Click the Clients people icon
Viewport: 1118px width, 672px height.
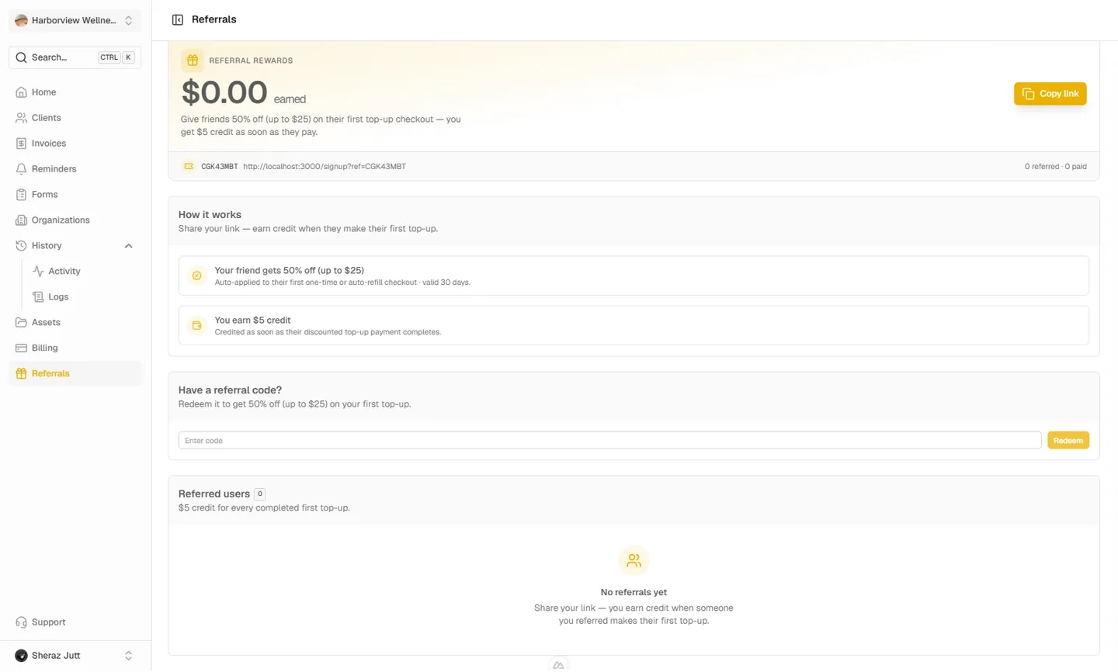(21, 118)
